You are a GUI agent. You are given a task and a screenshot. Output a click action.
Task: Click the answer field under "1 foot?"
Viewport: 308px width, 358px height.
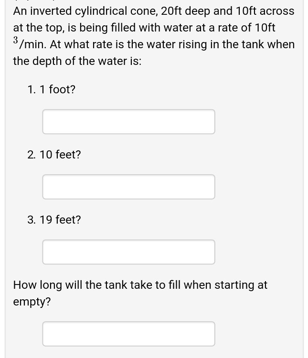pos(128,122)
